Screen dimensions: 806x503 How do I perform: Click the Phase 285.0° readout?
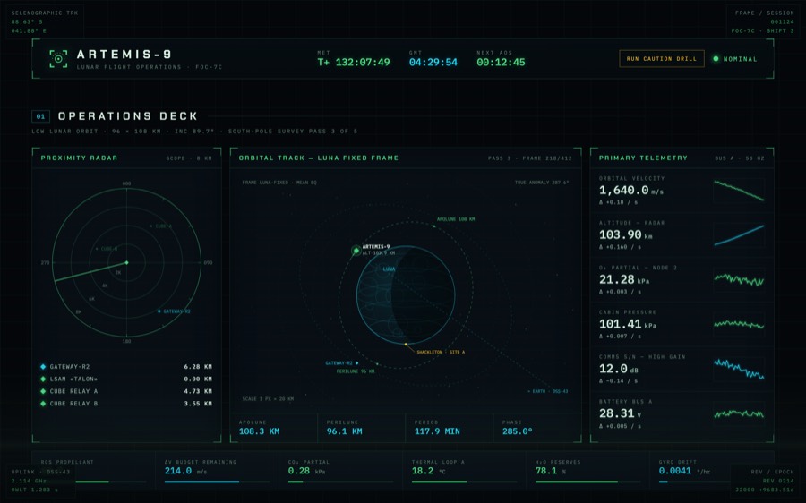(x=517, y=431)
